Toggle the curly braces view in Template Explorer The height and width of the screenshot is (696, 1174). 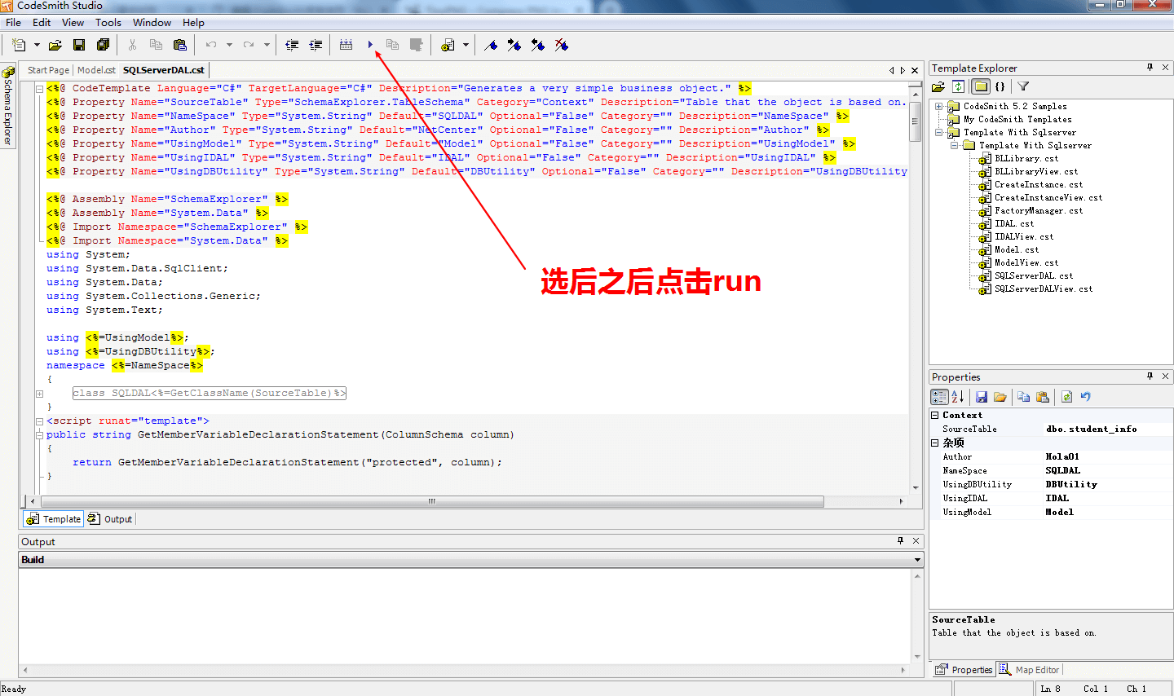point(1000,86)
